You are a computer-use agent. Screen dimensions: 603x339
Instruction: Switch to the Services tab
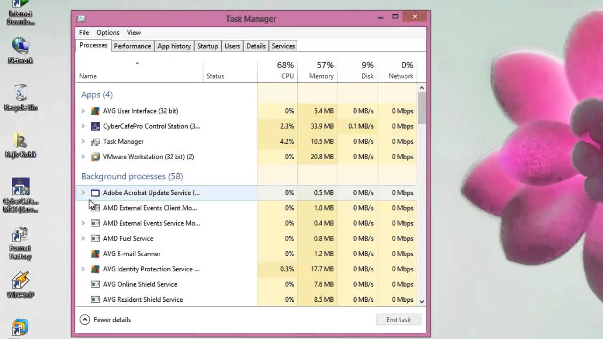click(283, 46)
